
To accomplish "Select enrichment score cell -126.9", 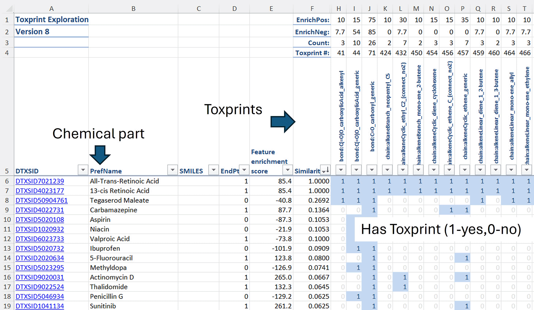I will coord(272,268).
